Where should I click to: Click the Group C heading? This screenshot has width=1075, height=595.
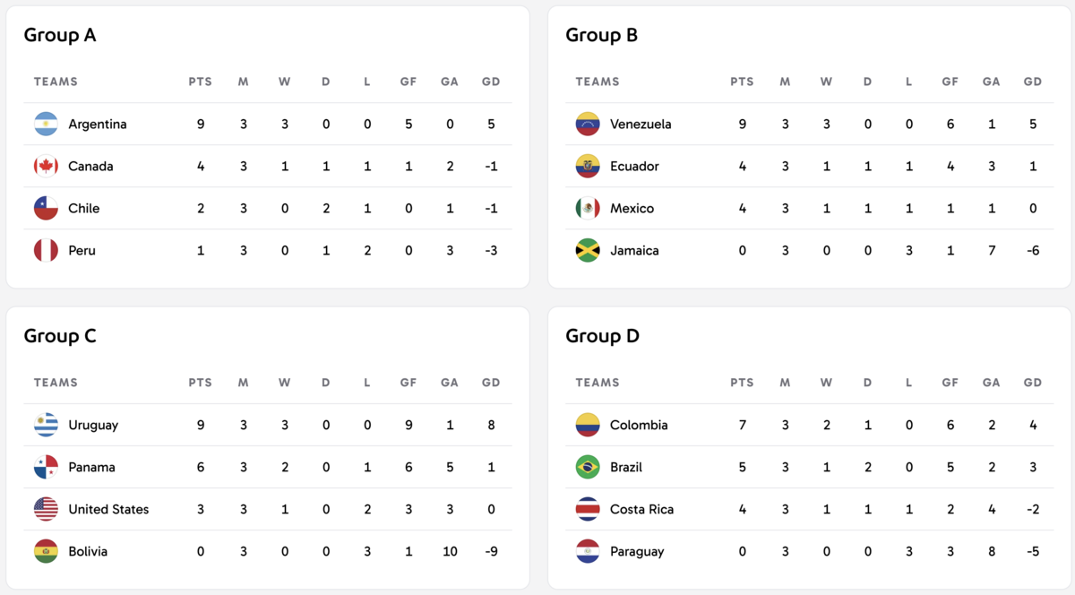click(x=60, y=336)
